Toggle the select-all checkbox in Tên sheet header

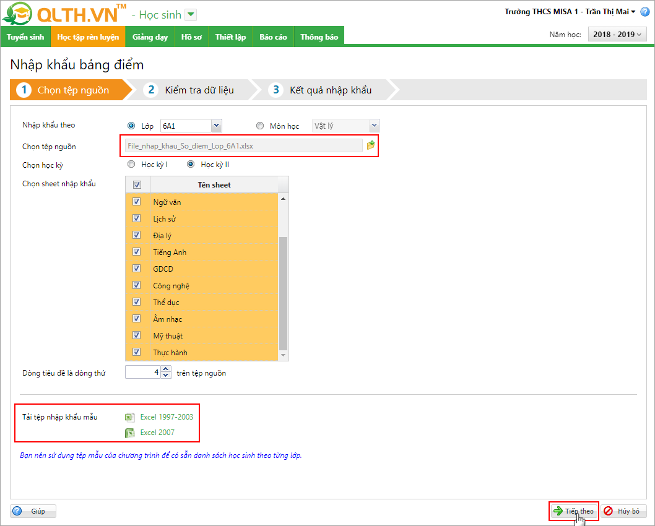(x=137, y=184)
